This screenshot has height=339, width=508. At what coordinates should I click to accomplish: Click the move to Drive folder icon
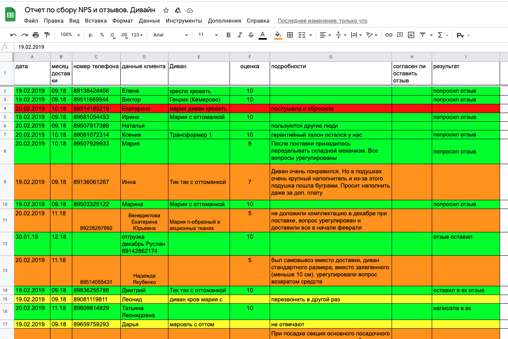[x=178, y=10]
